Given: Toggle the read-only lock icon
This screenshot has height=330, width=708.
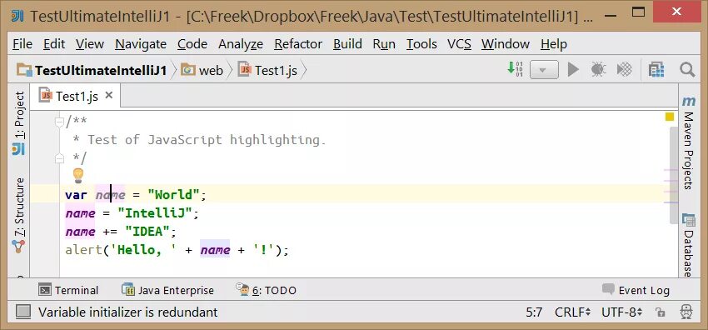Looking at the screenshot, I should point(661,312).
